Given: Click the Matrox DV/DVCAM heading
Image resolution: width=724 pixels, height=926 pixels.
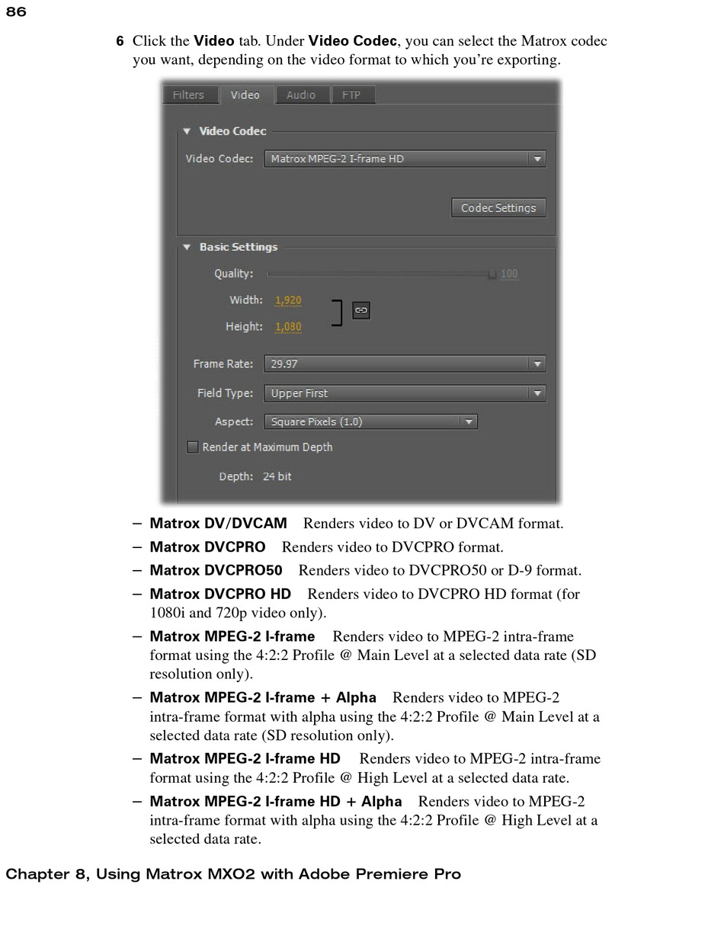Looking at the screenshot, I should pos(218,524).
